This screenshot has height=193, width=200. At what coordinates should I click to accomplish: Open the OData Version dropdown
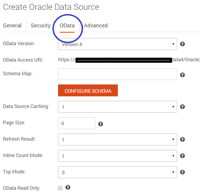click(x=117, y=44)
